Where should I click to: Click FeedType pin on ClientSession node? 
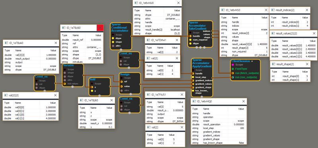coord(233,69)
